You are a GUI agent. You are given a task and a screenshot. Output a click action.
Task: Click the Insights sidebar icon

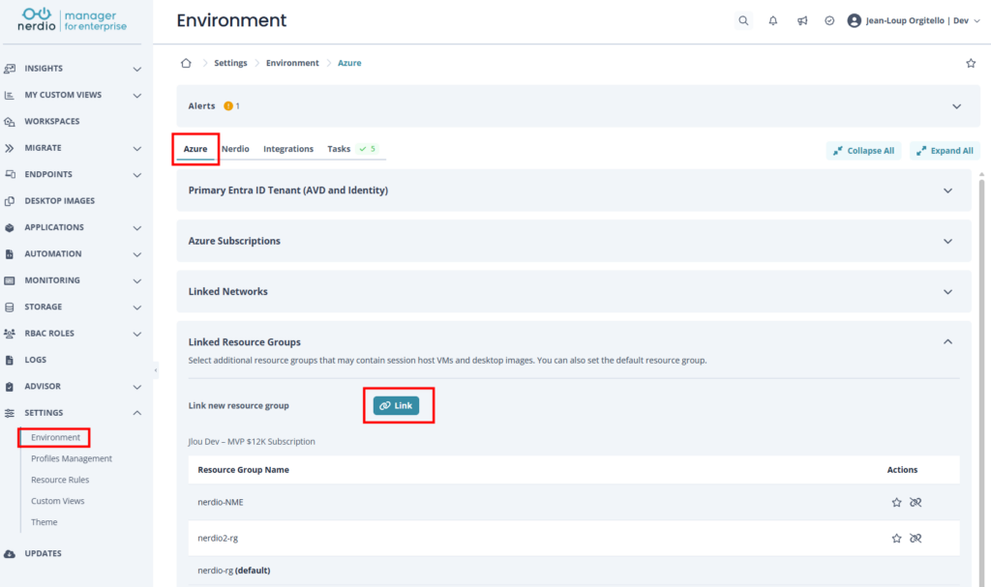click(x=10, y=69)
